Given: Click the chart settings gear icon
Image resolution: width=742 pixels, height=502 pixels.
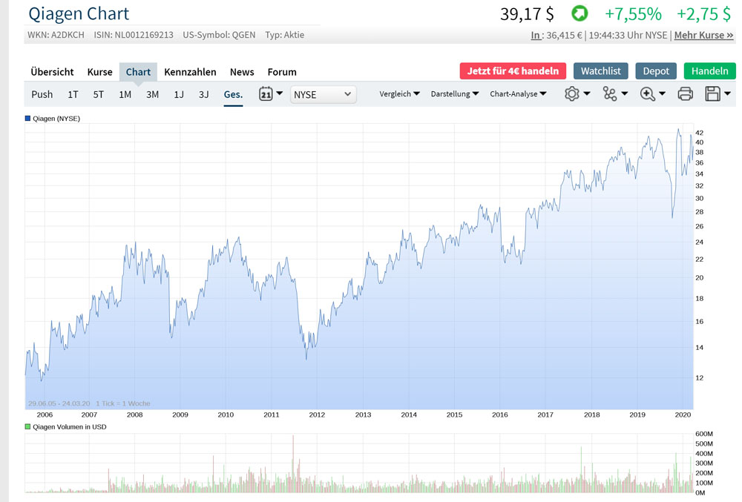Looking at the screenshot, I should click(x=572, y=94).
